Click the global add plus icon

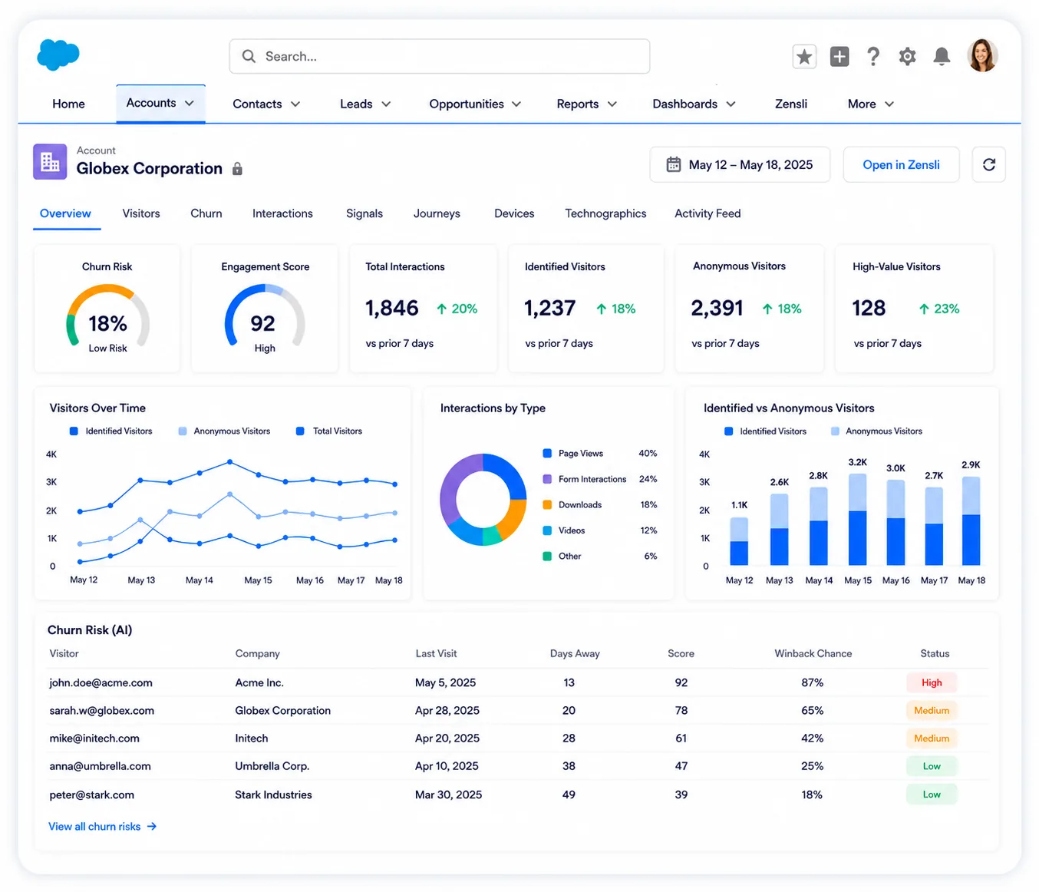839,56
